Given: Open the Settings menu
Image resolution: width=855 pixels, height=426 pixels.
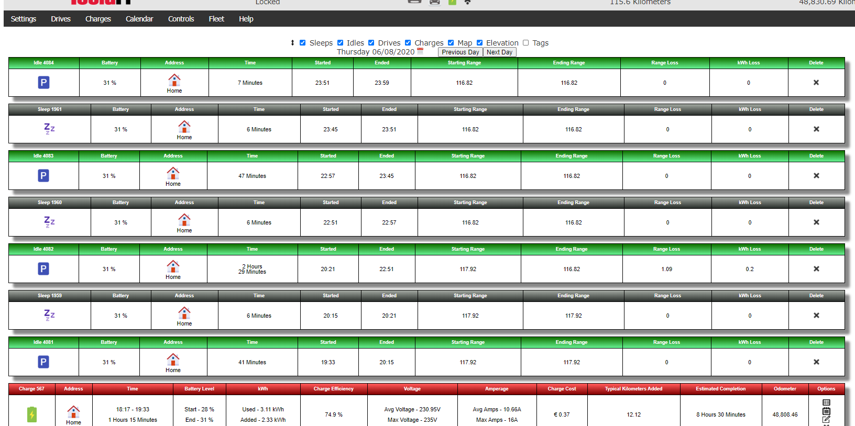Looking at the screenshot, I should tap(24, 19).
